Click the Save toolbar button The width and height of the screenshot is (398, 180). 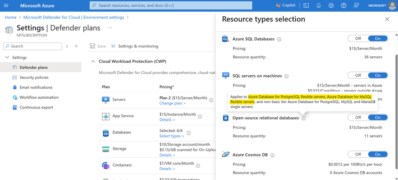(x=98, y=46)
